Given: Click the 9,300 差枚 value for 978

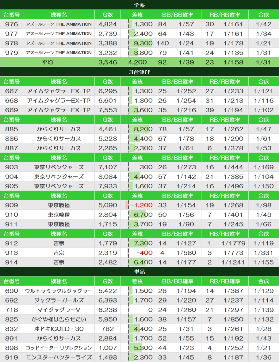Looking at the screenshot, I should tap(143, 43).
